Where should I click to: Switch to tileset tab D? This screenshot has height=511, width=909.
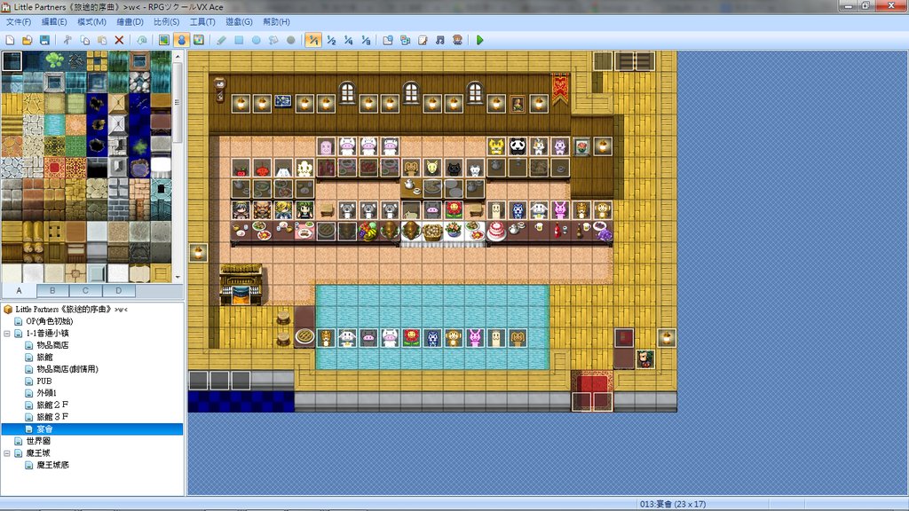coord(118,290)
